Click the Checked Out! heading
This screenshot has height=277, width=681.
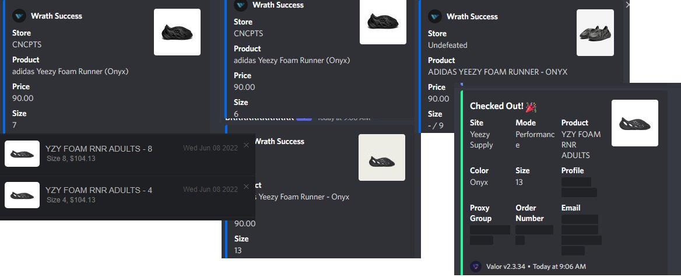pyautogui.click(x=497, y=106)
